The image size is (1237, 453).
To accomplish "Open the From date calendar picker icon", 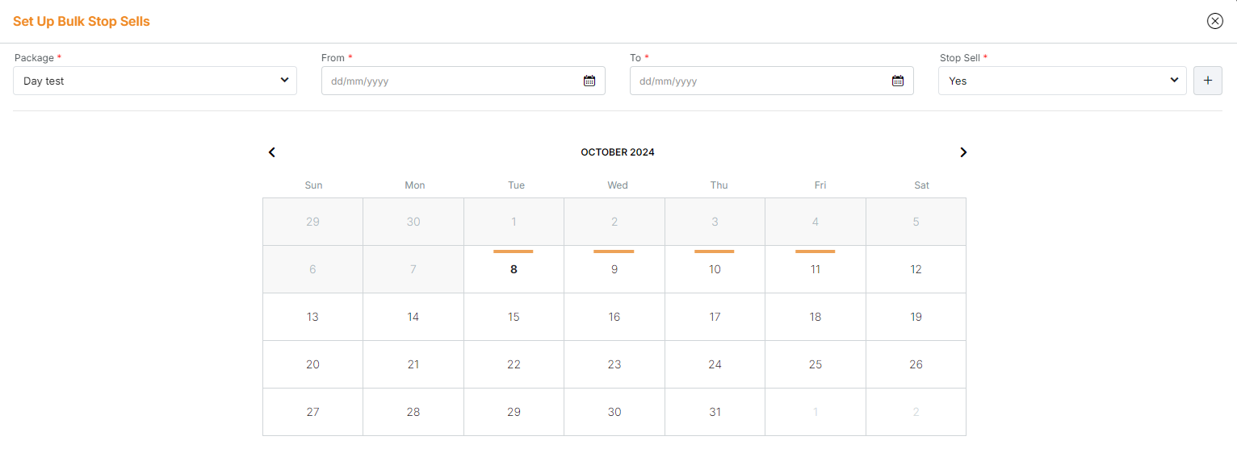I will (x=589, y=81).
